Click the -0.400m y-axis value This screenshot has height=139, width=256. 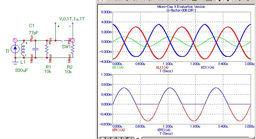pyautogui.click(x=106, y=114)
